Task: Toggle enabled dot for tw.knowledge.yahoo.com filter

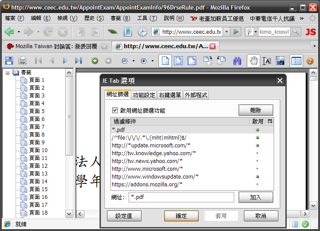Action: click(257, 153)
